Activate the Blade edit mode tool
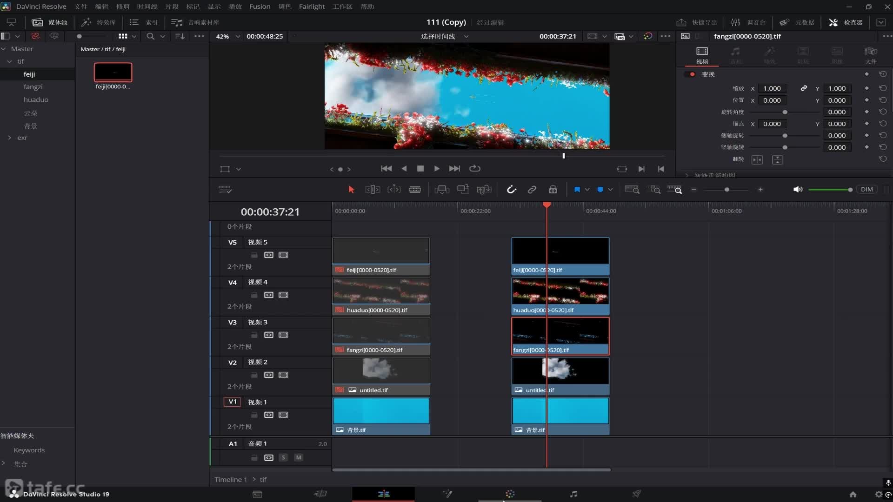The height and width of the screenshot is (502, 893). tap(415, 190)
